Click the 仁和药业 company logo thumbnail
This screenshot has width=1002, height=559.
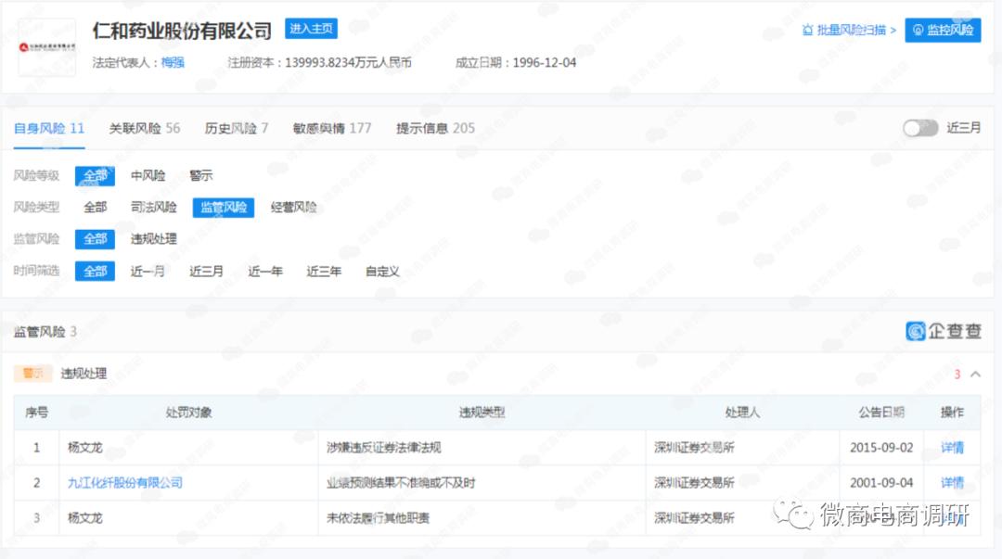46,46
